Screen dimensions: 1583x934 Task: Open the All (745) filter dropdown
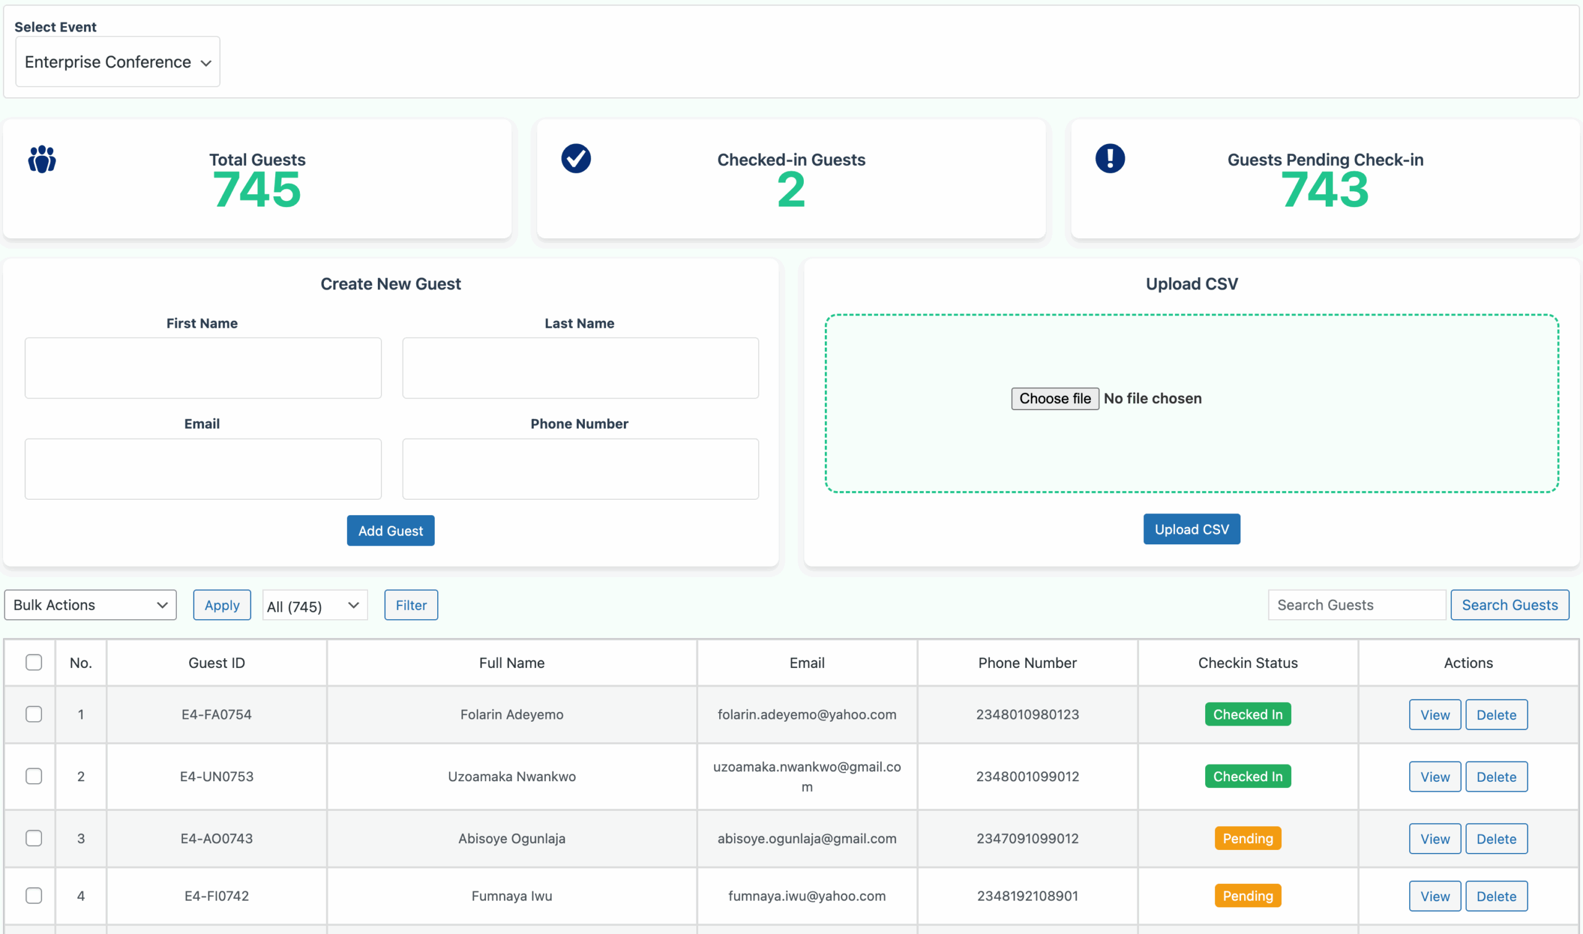point(314,606)
